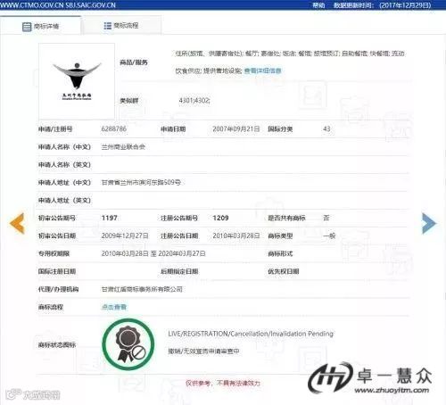The width and height of the screenshot is (446, 405).
Task: Select registration announcement number 1209
Action: point(220,218)
